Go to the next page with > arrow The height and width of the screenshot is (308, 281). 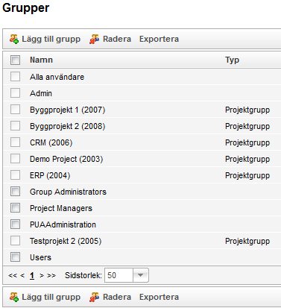(x=42, y=275)
